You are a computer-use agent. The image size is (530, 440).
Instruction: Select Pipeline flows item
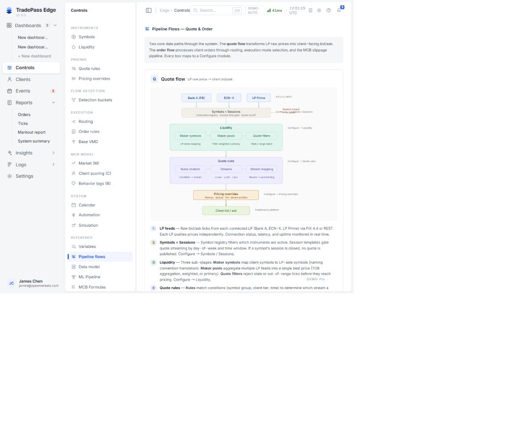click(x=100, y=257)
